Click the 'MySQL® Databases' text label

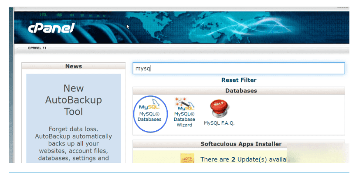[x=149, y=117]
